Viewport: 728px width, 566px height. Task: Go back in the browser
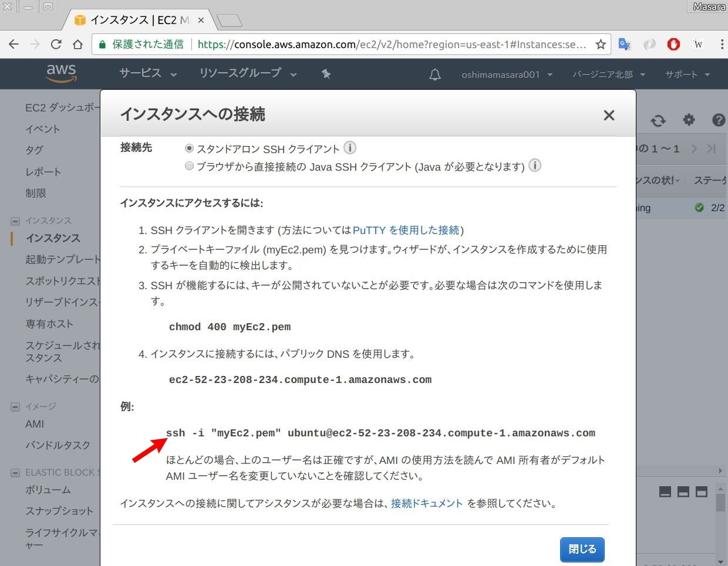14,45
